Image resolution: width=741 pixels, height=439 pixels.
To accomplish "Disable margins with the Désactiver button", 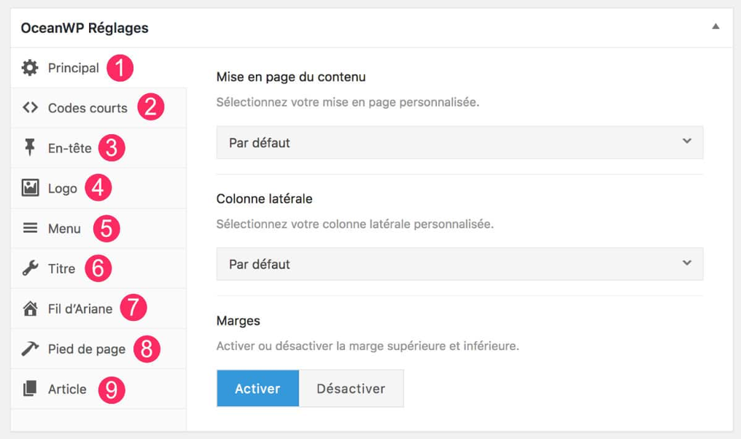I will coord(351,389).
